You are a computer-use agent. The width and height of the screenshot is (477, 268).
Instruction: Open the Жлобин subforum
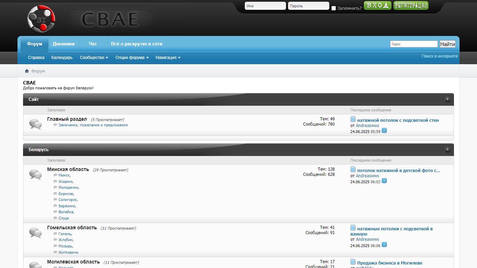coord(66,240)
